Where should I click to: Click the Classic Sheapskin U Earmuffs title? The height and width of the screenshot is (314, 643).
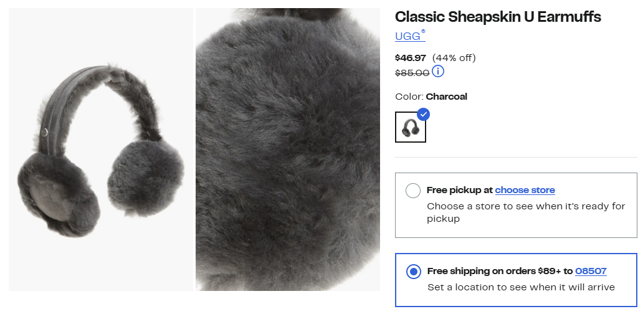(x=498, y=17)
